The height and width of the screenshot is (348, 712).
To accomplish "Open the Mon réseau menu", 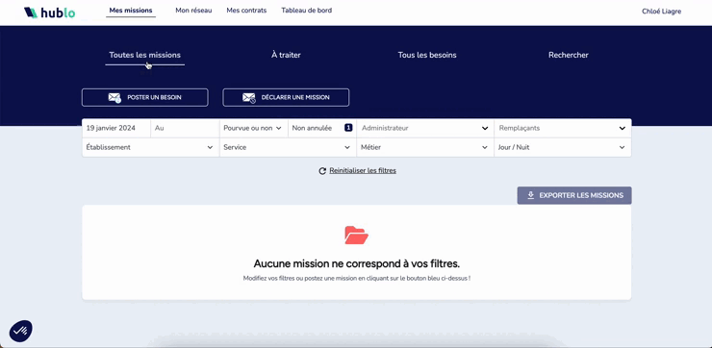I will click(193, 11).
